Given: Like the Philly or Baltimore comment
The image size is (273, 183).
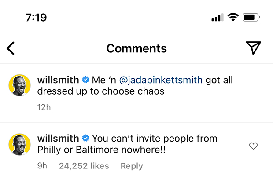Looking at the screenshot, I should pos(253,146).
